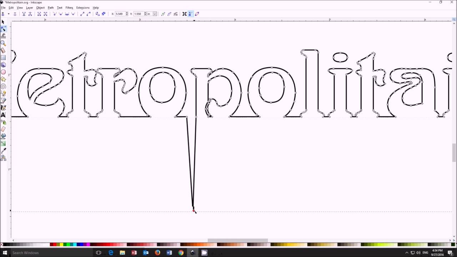Select the Paint bucket fill tool

click(x=3, y=136)
